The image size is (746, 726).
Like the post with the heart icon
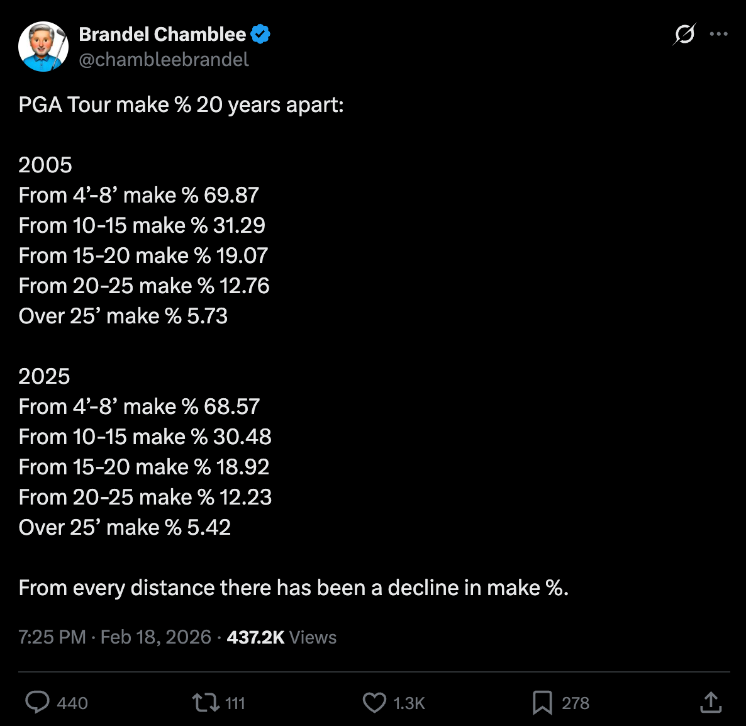[374, 702]
